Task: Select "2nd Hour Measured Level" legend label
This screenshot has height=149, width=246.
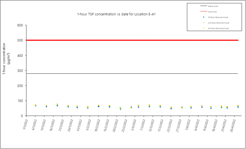Action: click(x=218, y=23)
